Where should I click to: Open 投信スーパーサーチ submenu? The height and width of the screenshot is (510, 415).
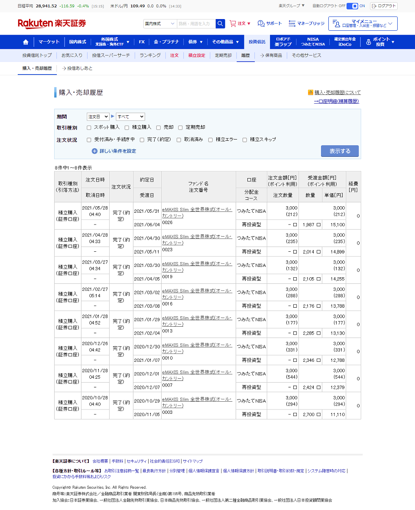[x=111, y=55]
